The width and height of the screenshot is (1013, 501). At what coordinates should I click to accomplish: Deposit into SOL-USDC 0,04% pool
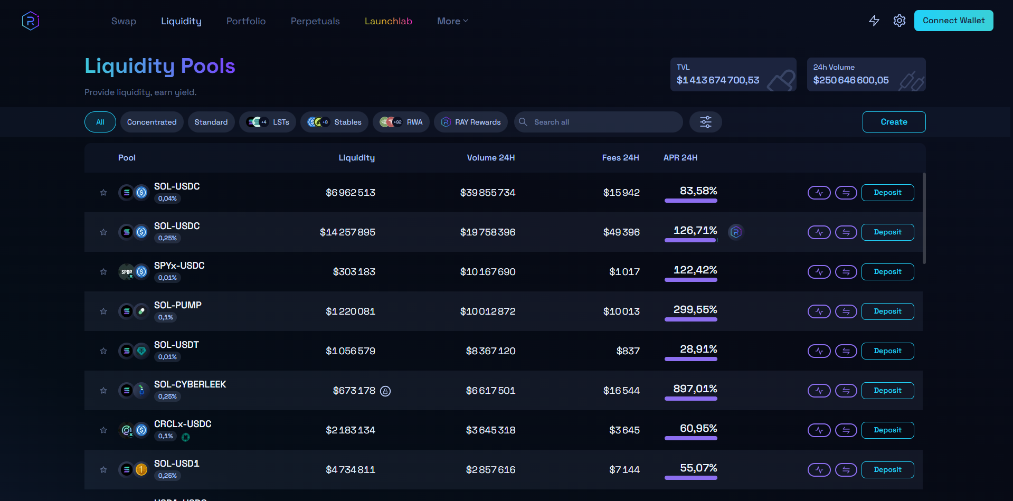(x=887, y=193)
